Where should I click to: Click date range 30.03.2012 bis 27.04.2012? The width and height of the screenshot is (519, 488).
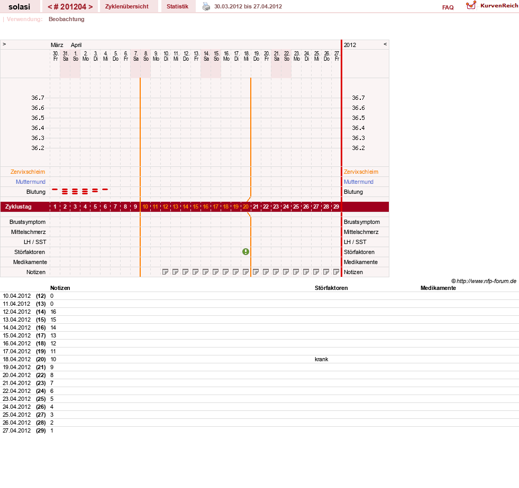click(x=248, y=7)
